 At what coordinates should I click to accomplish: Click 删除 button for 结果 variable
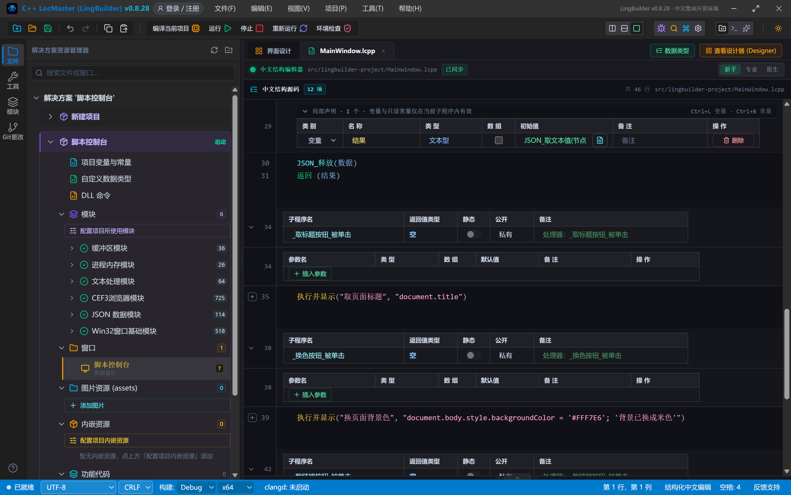[x=734, y=141]
